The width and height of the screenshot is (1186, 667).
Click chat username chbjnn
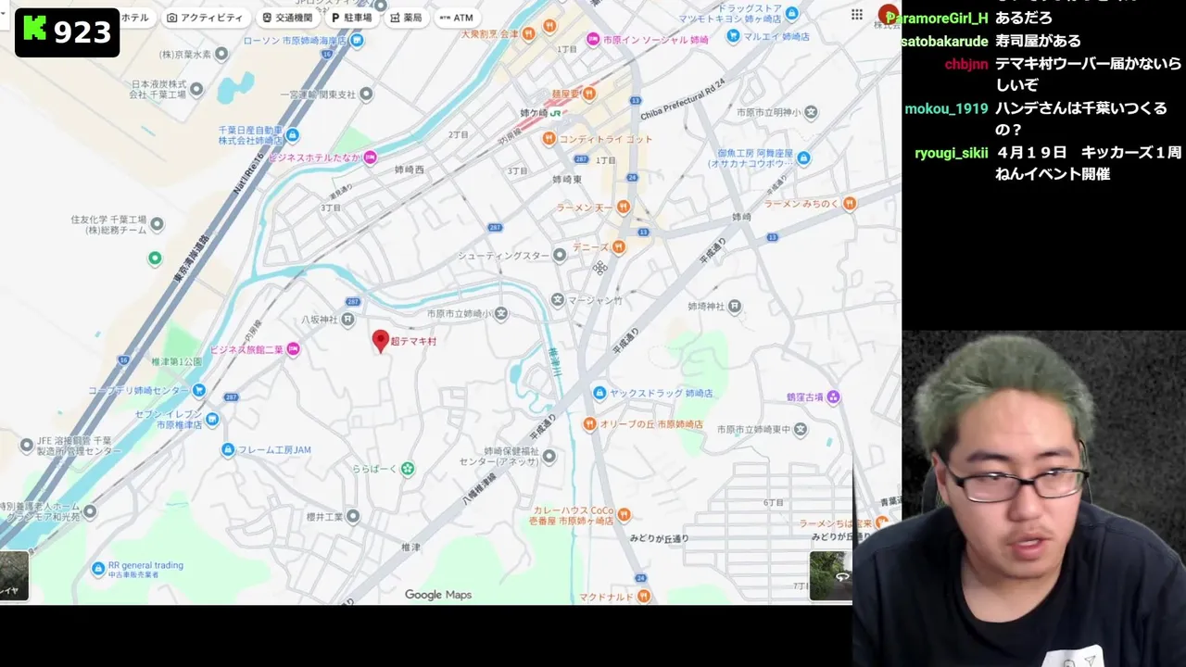[966, 64]
